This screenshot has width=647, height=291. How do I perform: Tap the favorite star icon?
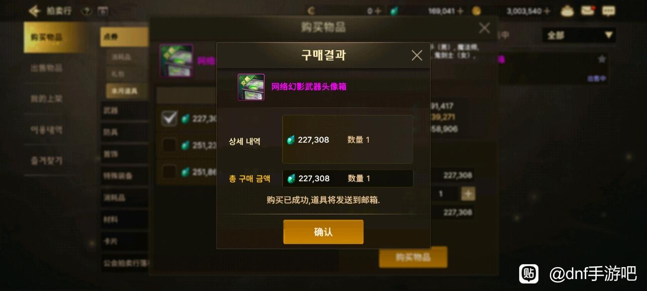602,59
